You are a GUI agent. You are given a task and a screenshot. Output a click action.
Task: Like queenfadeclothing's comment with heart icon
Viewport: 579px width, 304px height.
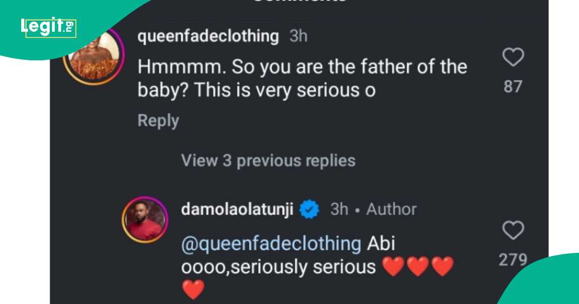pos(513,58)
